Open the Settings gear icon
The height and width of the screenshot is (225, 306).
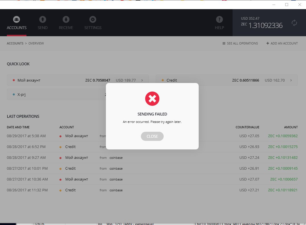point(93,19)
